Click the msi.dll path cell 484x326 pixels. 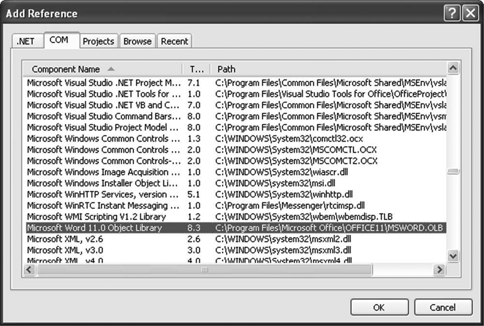[x=275, y=183]
